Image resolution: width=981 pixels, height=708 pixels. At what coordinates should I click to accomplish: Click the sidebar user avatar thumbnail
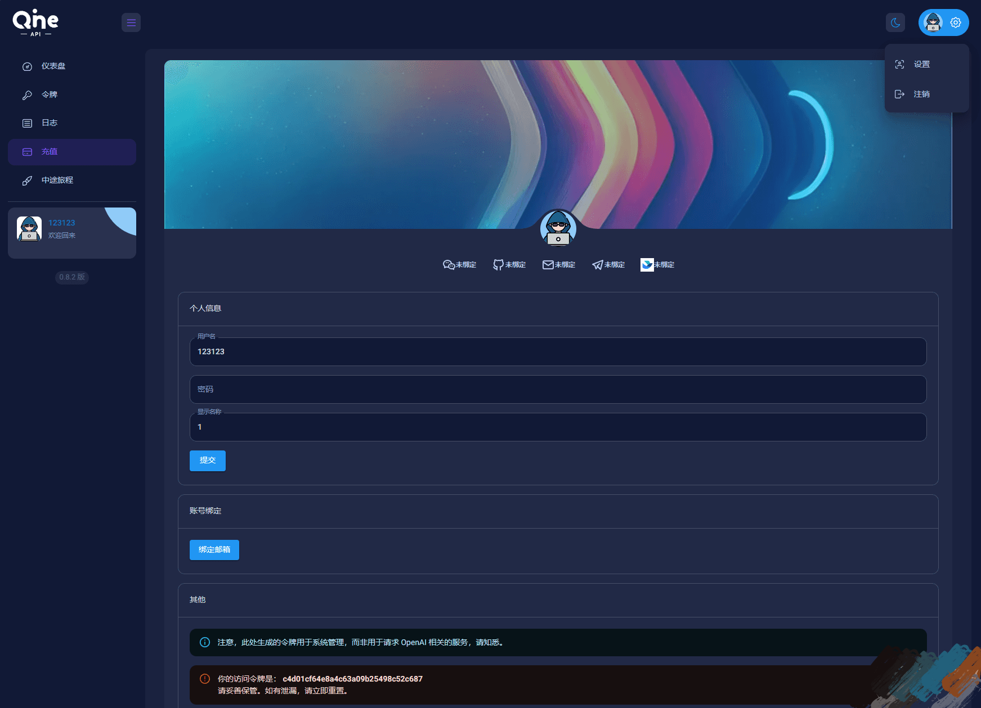(x=29, y=229)
